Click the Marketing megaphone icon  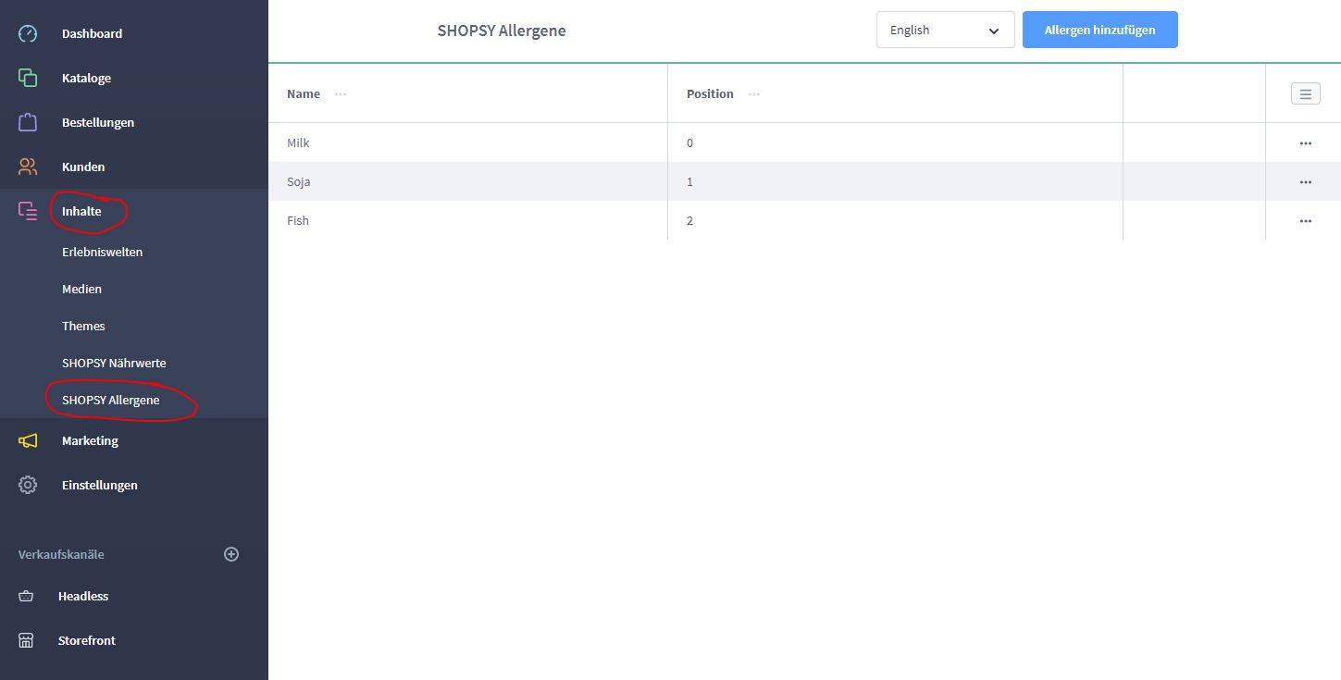tap(28, 440)
